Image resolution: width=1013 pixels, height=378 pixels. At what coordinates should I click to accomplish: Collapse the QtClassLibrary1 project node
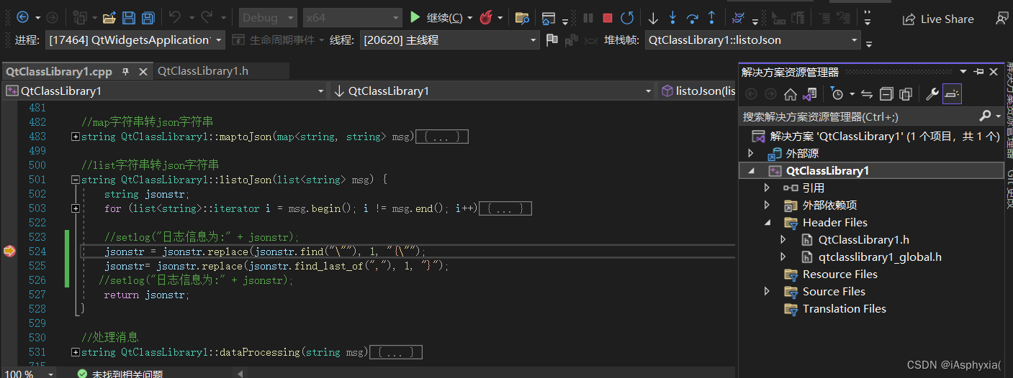pos(752,171)
